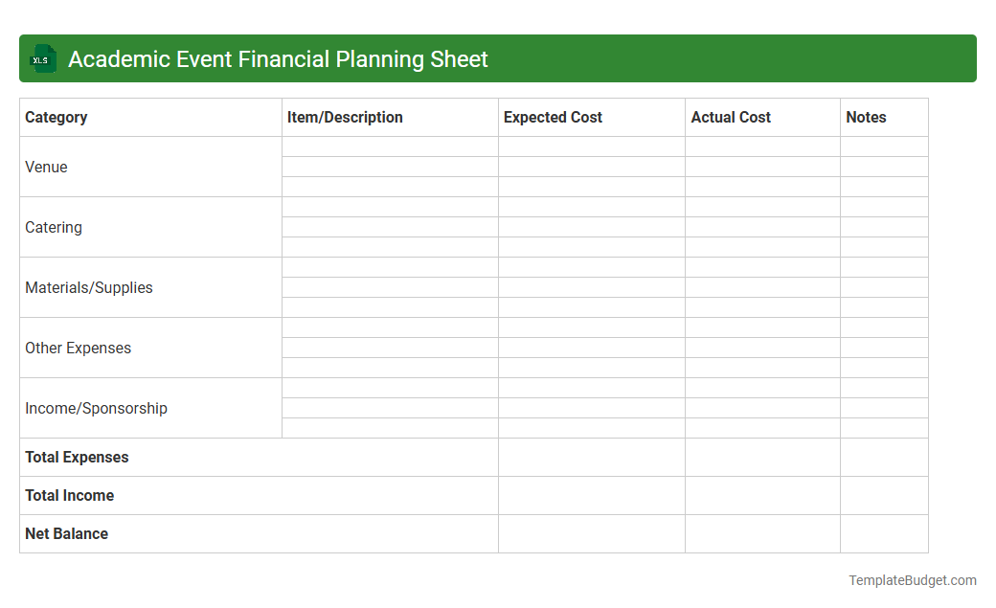Select the Other Expenses label
996x608 pixels.
click(x=78, y=348)
